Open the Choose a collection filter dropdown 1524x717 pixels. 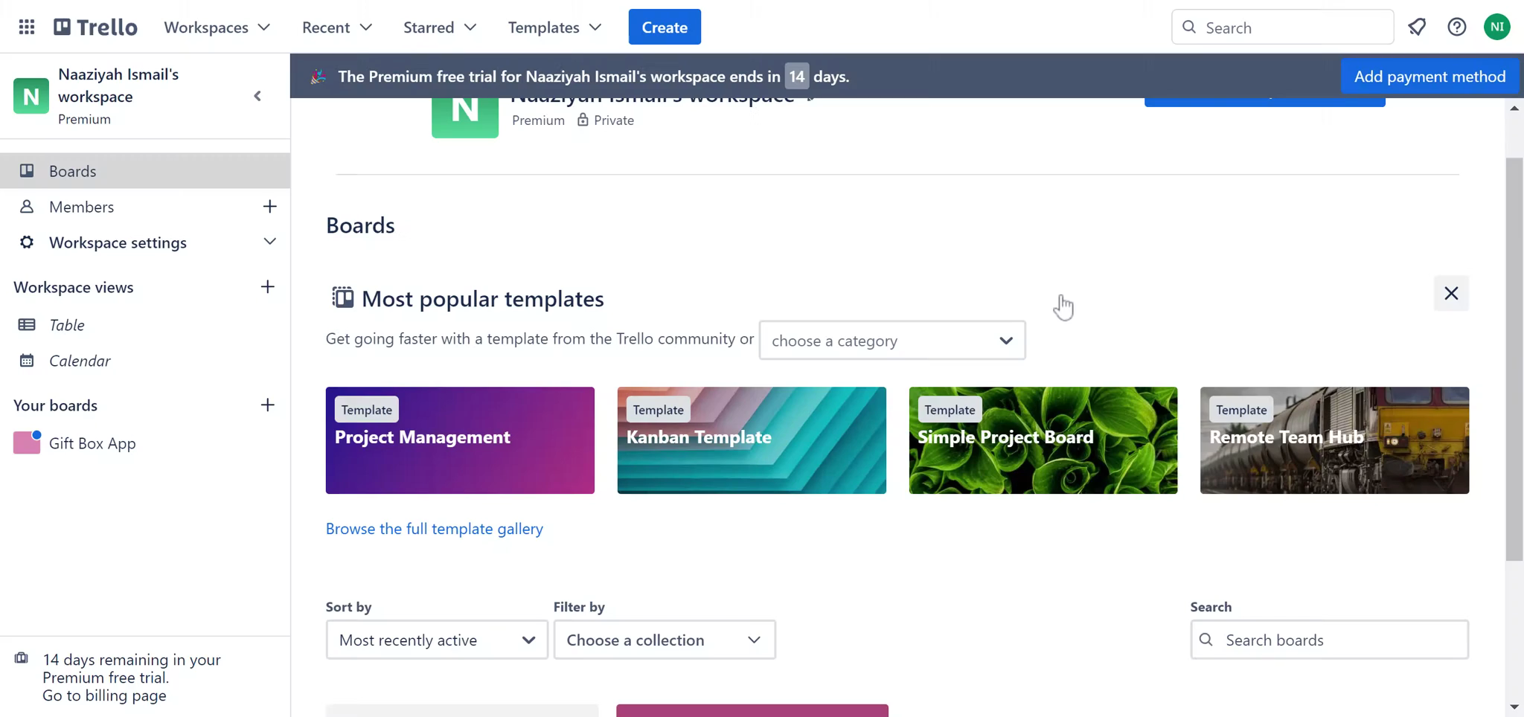click(x=665, y=640)
